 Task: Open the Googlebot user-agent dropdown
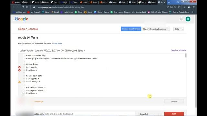[x=150, y=114]
